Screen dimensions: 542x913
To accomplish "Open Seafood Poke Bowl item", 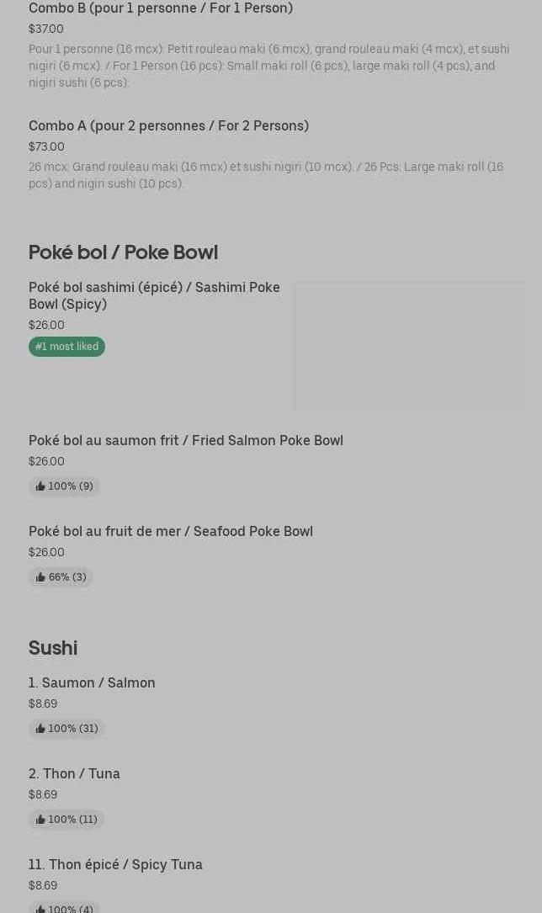I will coord(171,531).
